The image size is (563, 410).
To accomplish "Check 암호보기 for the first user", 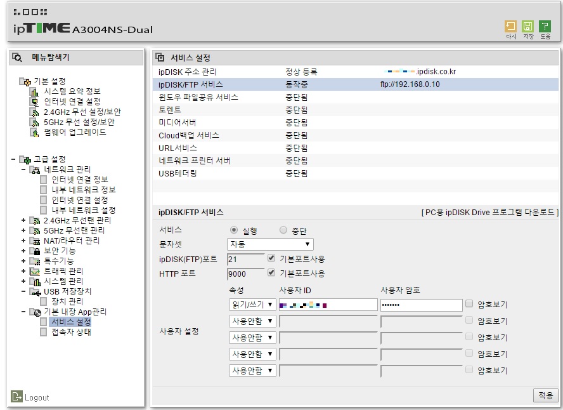I will click(x=469, y=304).
